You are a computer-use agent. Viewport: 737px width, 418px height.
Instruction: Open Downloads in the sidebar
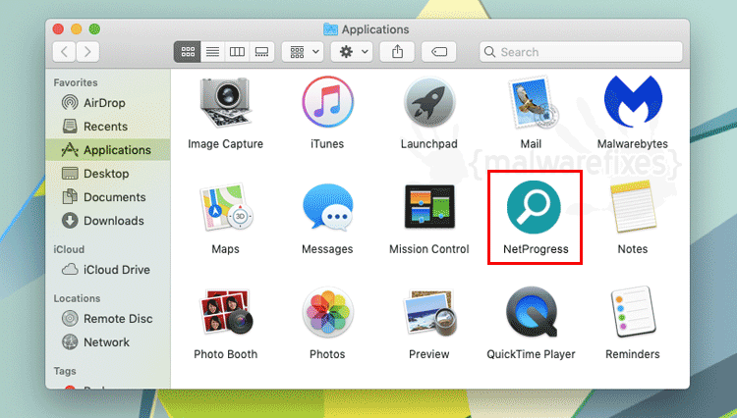coord(108,221)
